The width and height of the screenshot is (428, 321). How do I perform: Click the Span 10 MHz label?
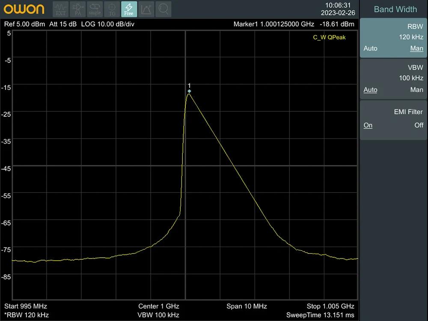tap(247, 306)
